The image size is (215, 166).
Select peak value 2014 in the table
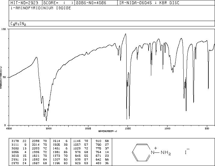click(36, 145)
